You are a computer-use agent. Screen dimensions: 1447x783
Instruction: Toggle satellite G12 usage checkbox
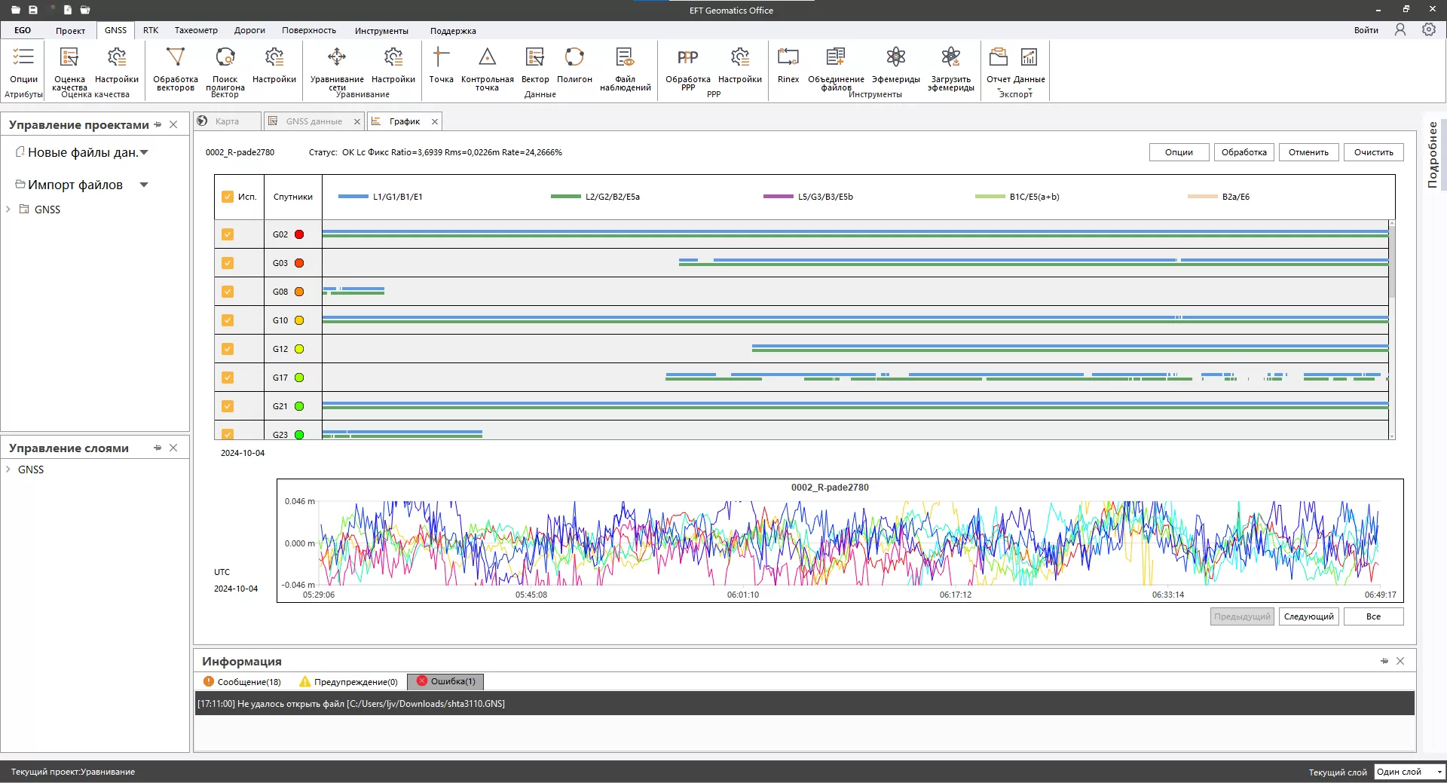pos(228,349)
